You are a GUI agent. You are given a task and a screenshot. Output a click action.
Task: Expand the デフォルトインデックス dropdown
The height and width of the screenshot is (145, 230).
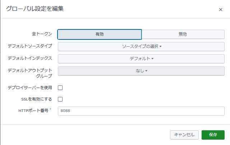pos(141,59)
